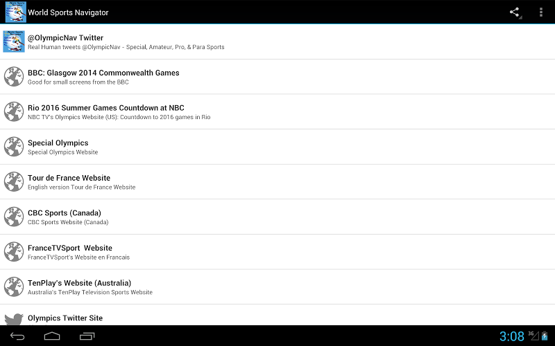Tap the share icon in the top bar

tap(515, 12)
